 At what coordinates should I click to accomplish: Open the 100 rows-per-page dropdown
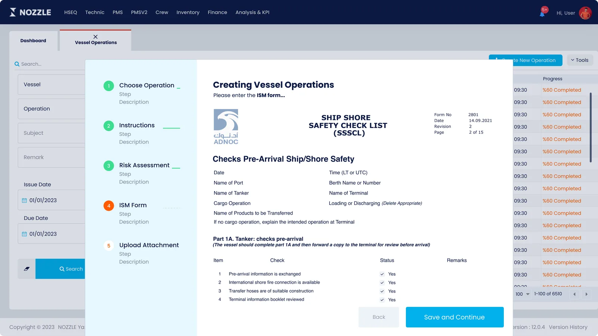click(x=523, y=294)
